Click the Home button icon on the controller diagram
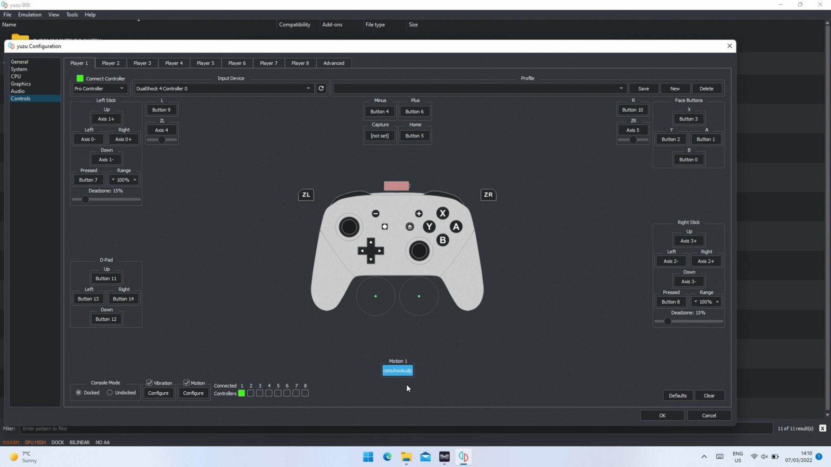Image resolution: width=831 pixels, height=467 pixels. click(410, 226)
